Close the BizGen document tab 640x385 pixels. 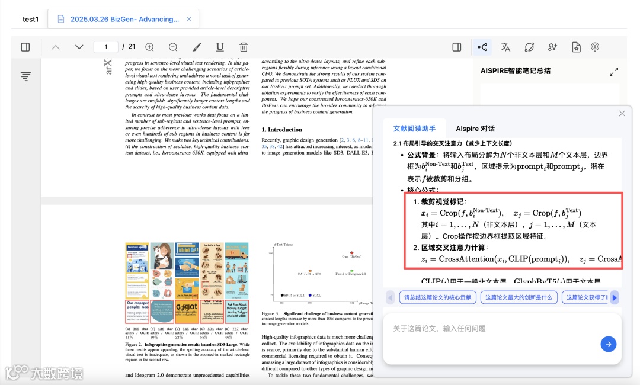[x=189, y=19]
